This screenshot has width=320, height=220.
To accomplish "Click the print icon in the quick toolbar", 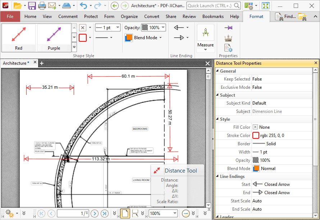I will click(42, 5).
